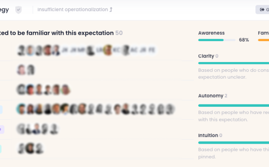This screenshot has height=167, width=269.
Task: Click the Autonomy score bar
Action: click(234, 105)
